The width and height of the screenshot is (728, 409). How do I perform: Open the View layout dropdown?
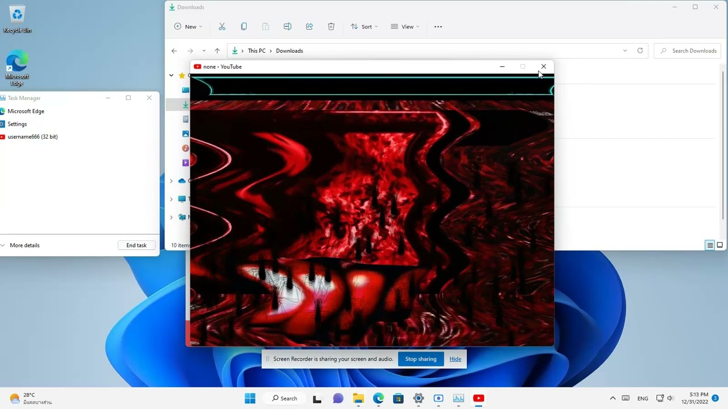pyautogui.click(x=405, y=27)
